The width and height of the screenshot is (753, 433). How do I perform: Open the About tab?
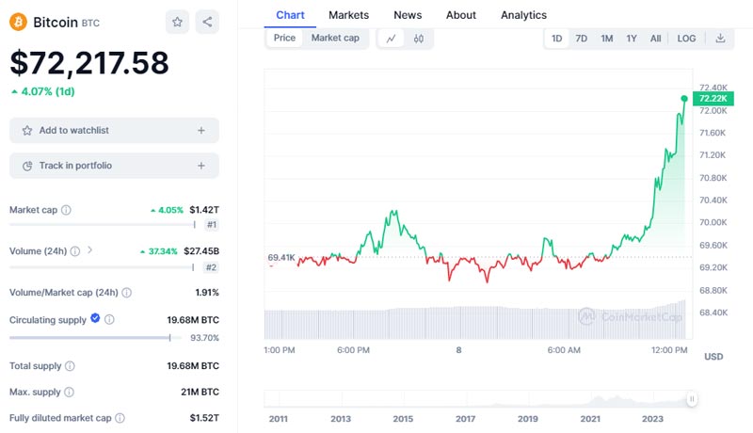pyautogui.click(x=461, y=15)
